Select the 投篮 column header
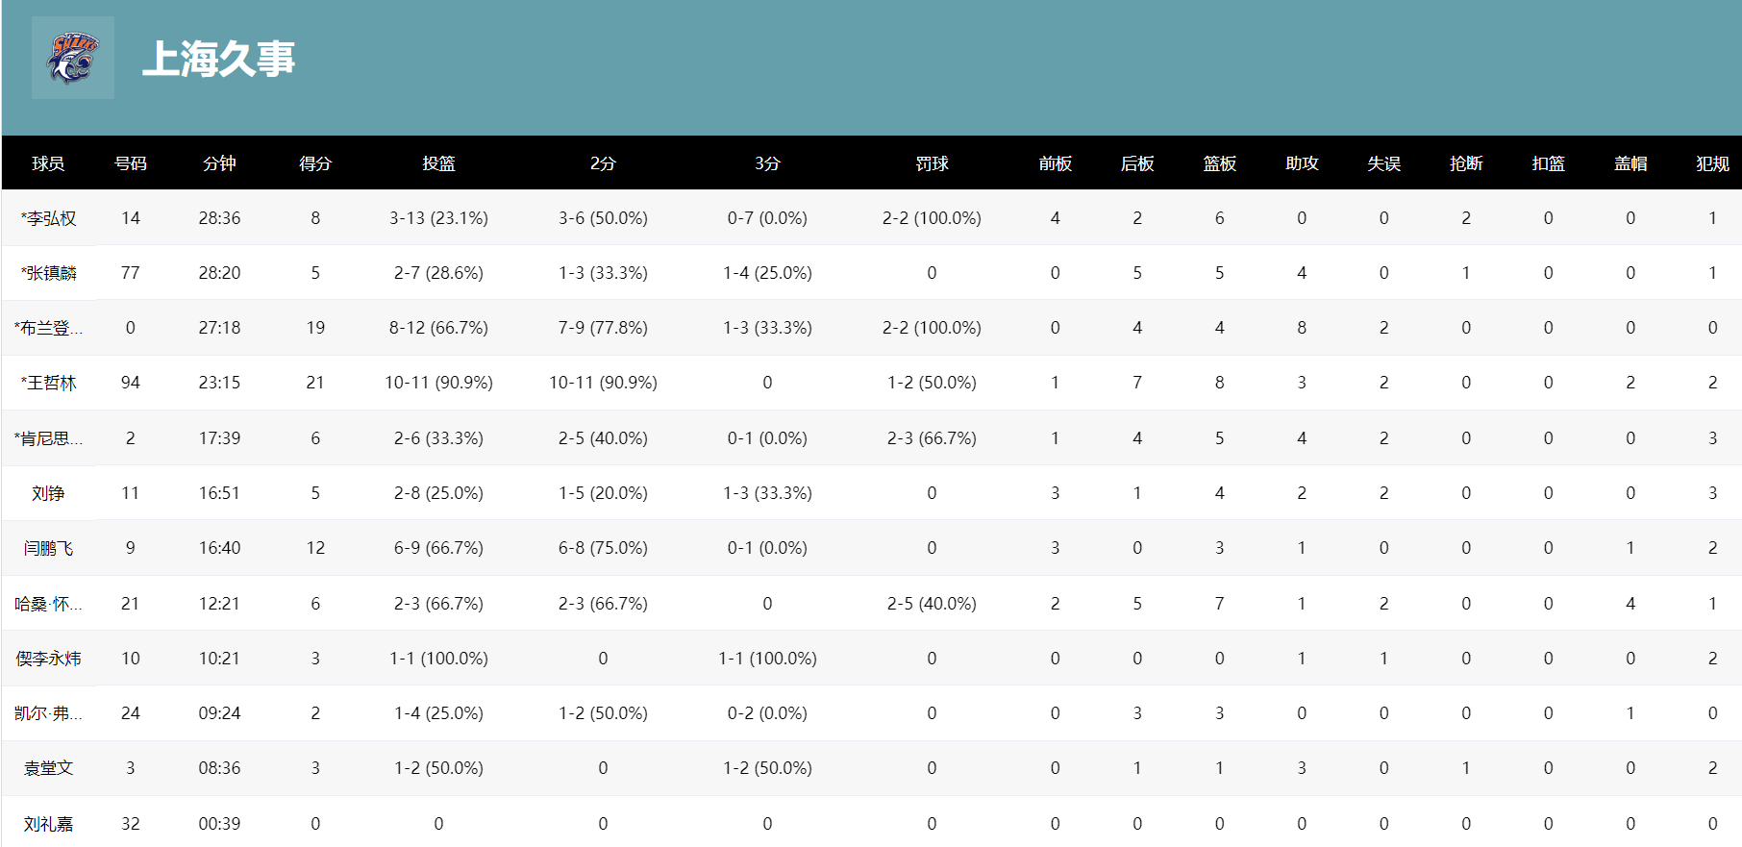 tap(438, 163)
